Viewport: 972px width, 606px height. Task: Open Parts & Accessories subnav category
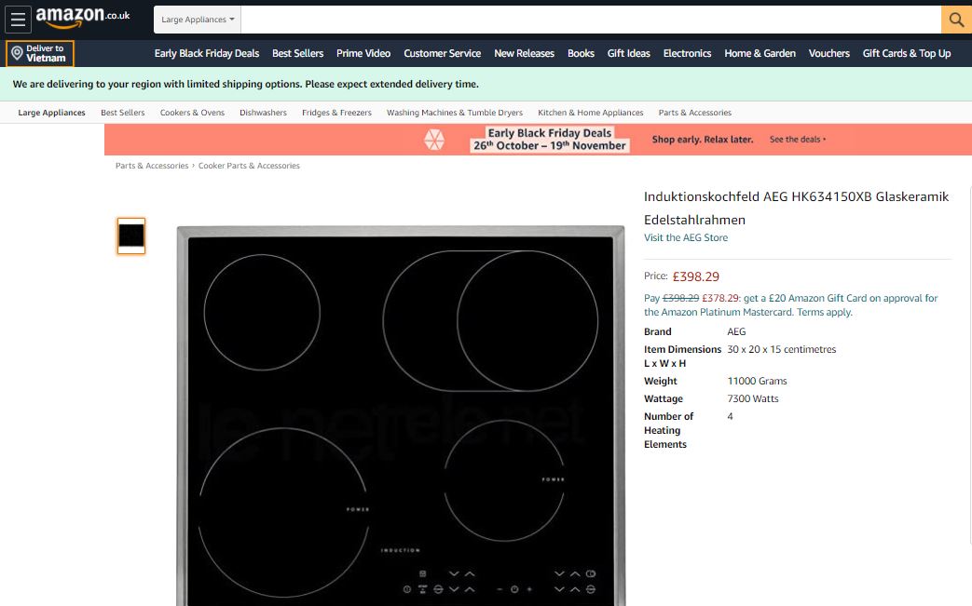click(x=695, y=113)
